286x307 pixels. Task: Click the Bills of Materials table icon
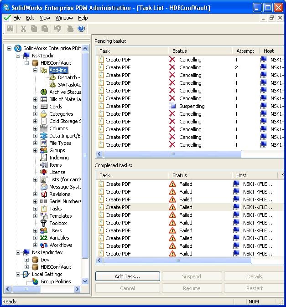coord(44,99)
